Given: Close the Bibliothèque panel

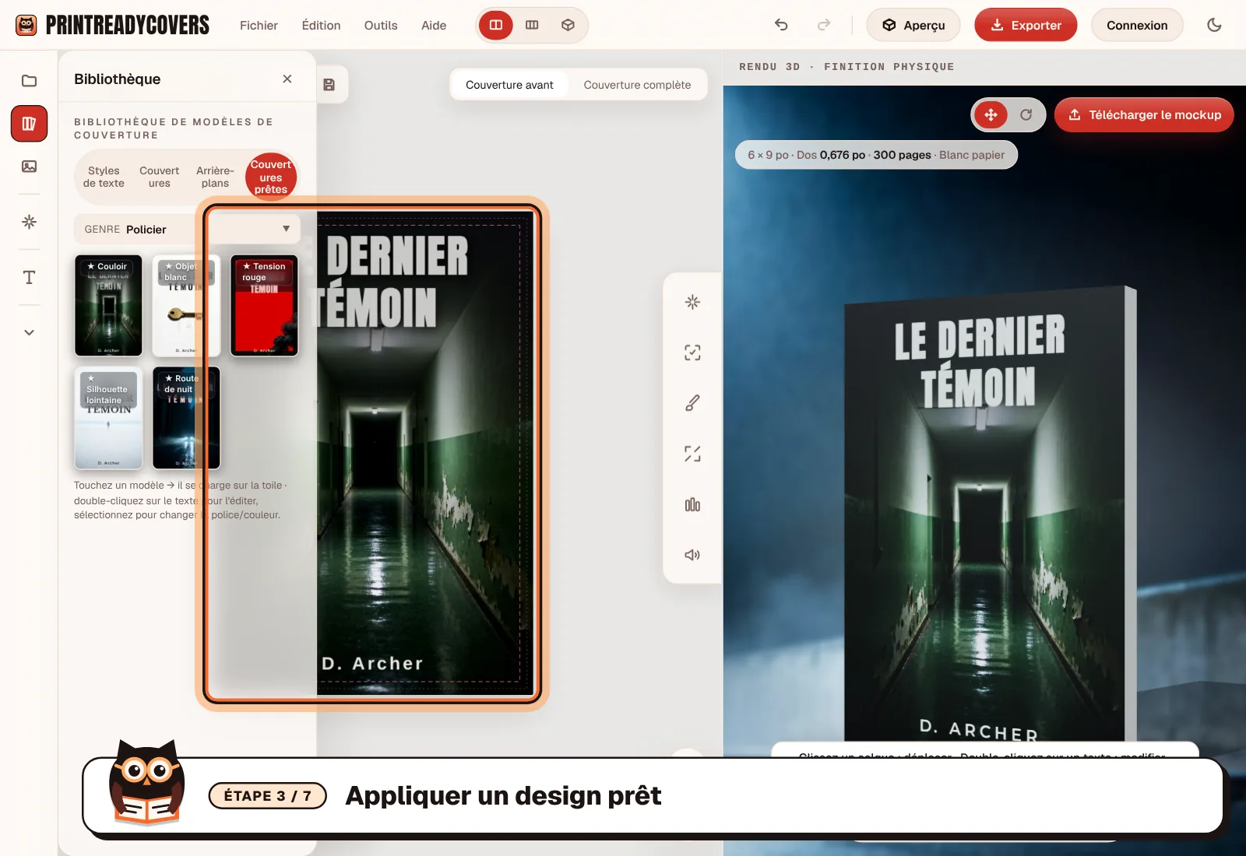Looking at the screenshot, I should (287, 79).
